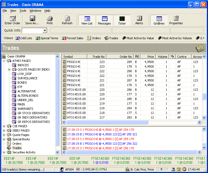The height and width of the screenshot is (173, 208).
Task: Sort by the Contra column header
Action: (183, 57)
